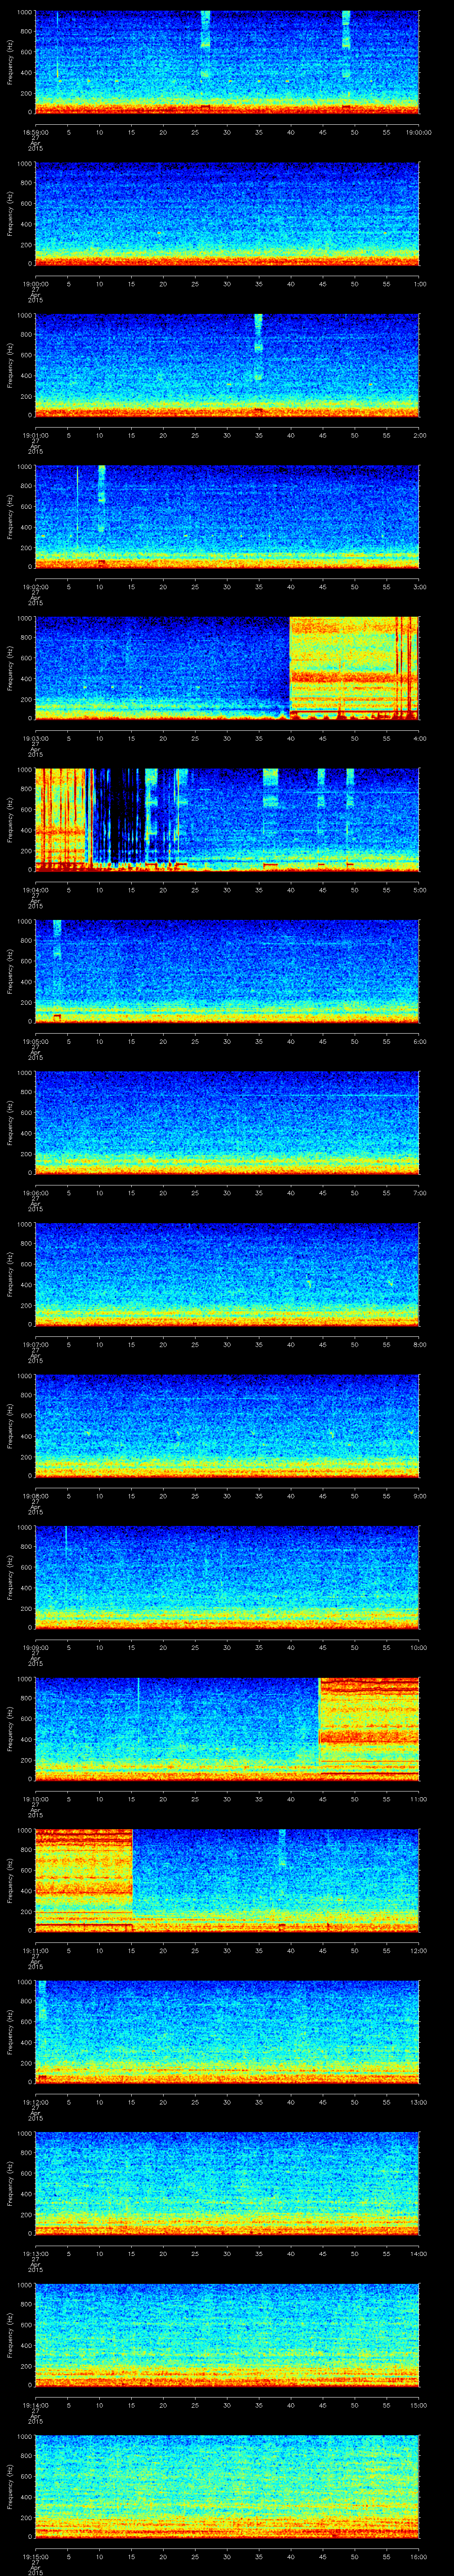Click the '19:01:00' start time label
454x2576 pixels.
tap(35, 435)
